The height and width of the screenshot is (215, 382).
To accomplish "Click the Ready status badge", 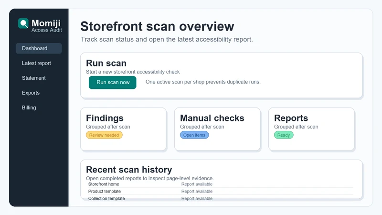I will pos(284,135).
